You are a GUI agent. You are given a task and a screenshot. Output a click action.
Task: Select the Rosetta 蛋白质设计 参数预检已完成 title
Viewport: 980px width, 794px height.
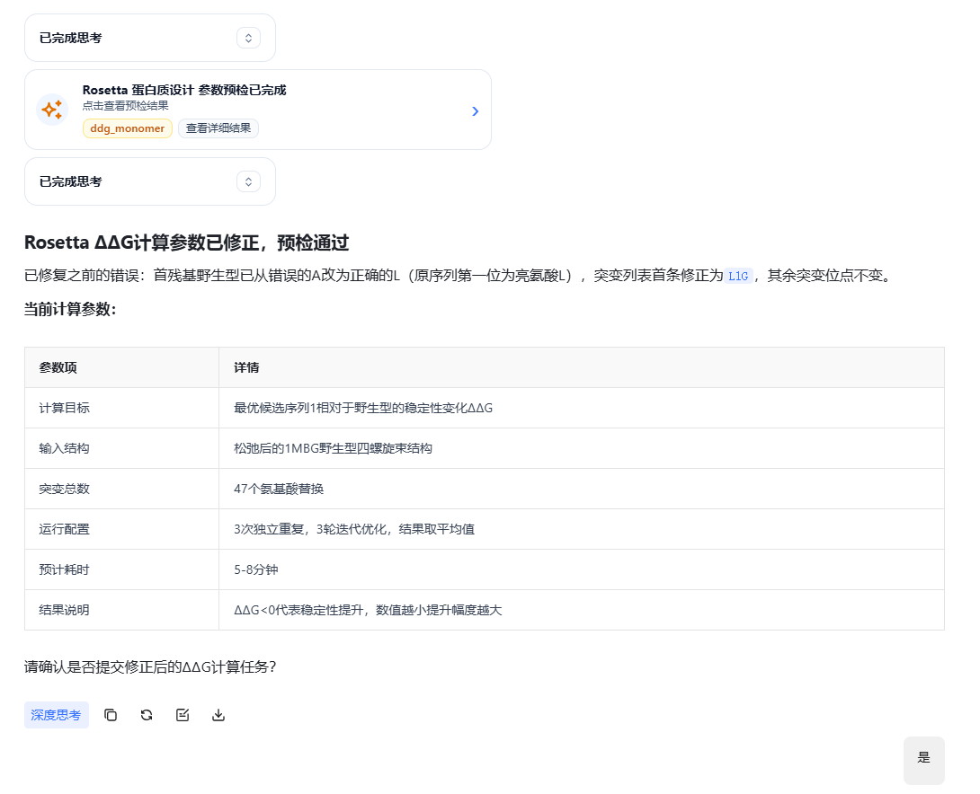[184, 90]
